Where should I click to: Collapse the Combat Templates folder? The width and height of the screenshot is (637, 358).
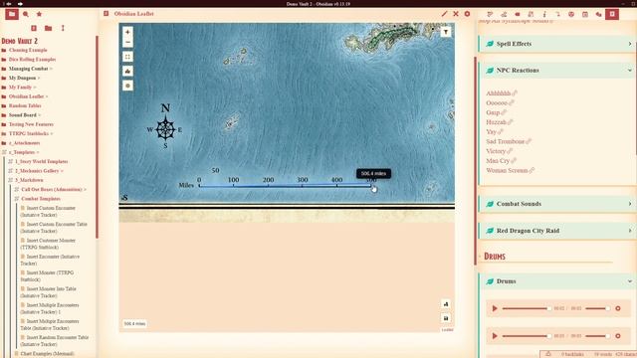click(x=41, y=199)
